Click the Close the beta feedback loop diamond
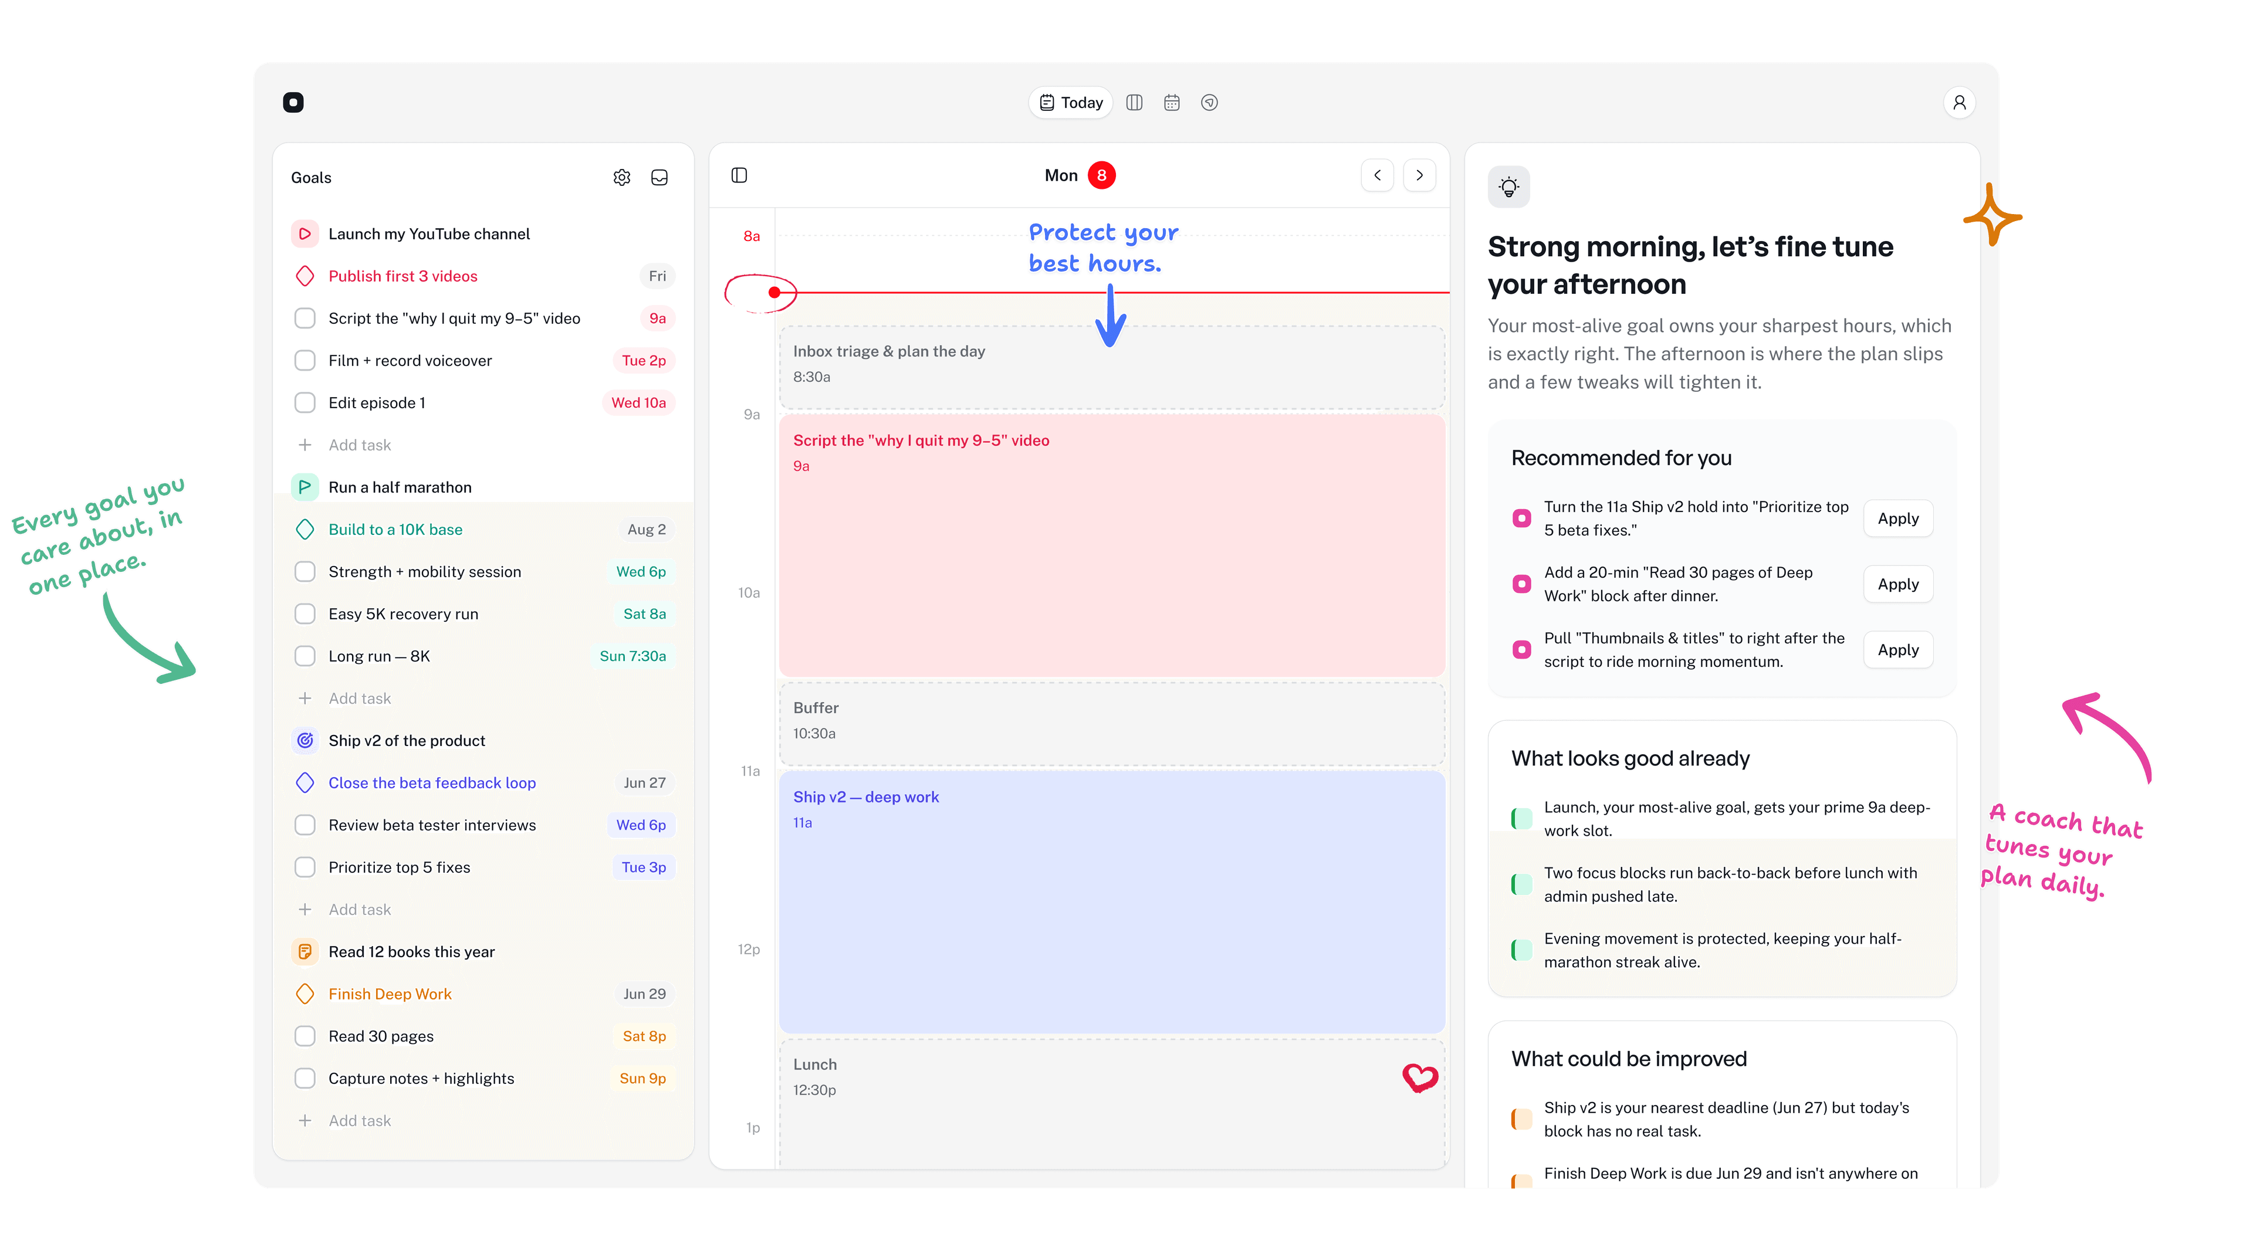The height and width of the screenshot is (1251, 2253). coord(305,782)
